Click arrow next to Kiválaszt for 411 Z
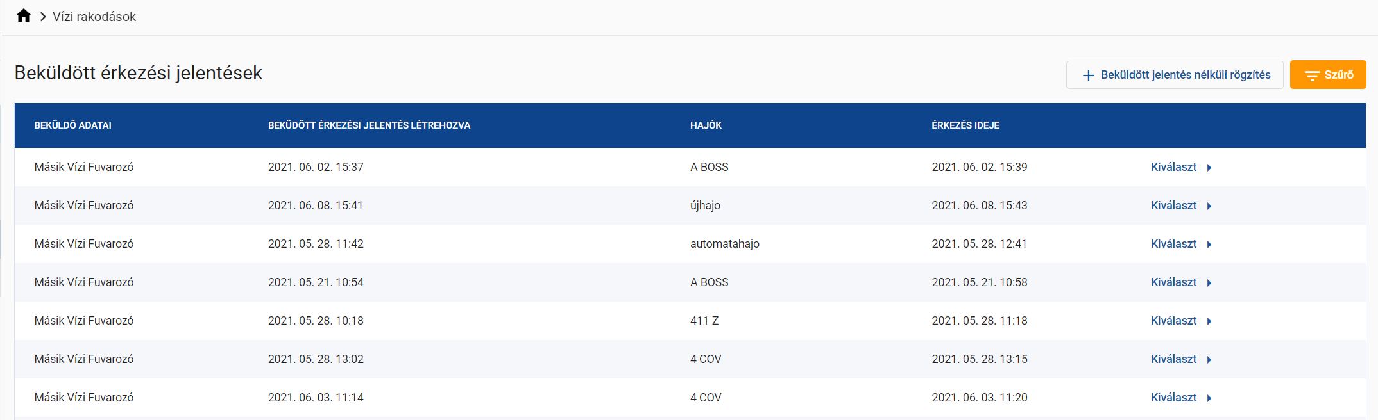Viewport: 1378px width, 420px height. pyautogui.click(x=1209, y=321)
